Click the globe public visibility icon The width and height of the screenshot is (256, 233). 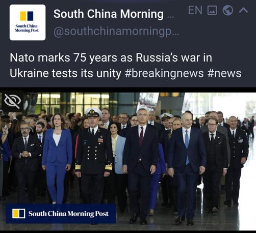tap(227, 10)
